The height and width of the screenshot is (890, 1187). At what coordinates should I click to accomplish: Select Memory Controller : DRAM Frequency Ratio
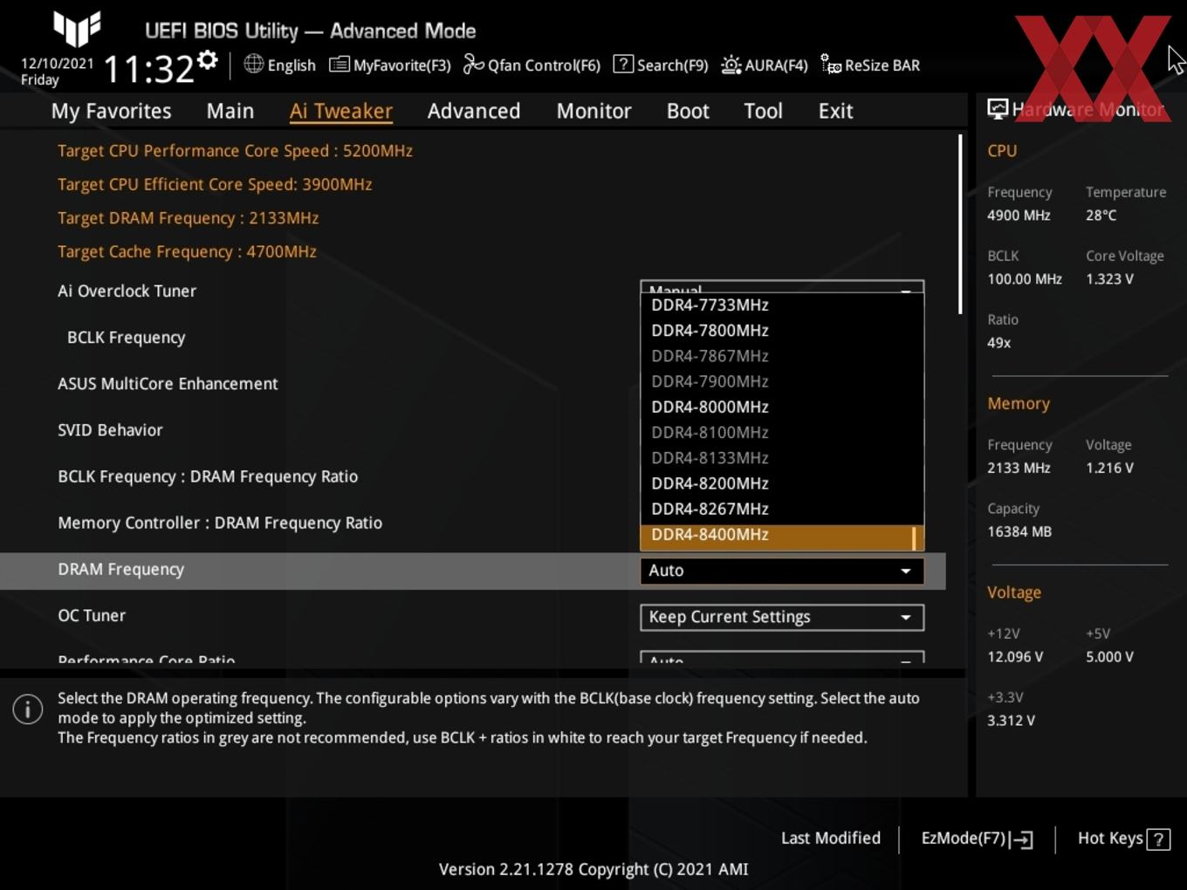pos(220,523)
